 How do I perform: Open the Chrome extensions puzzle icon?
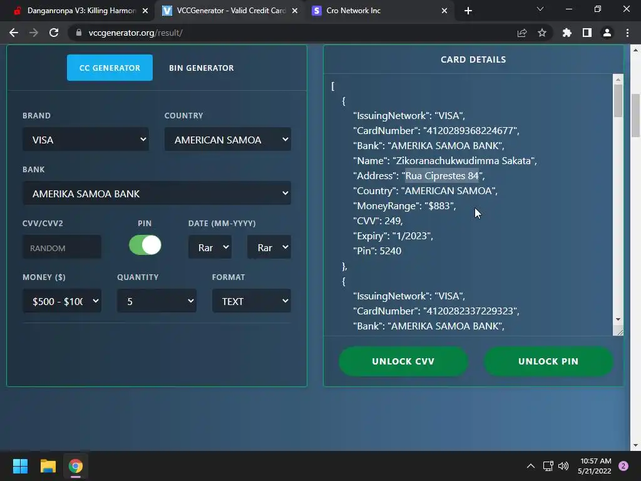[x=567, y=33]
